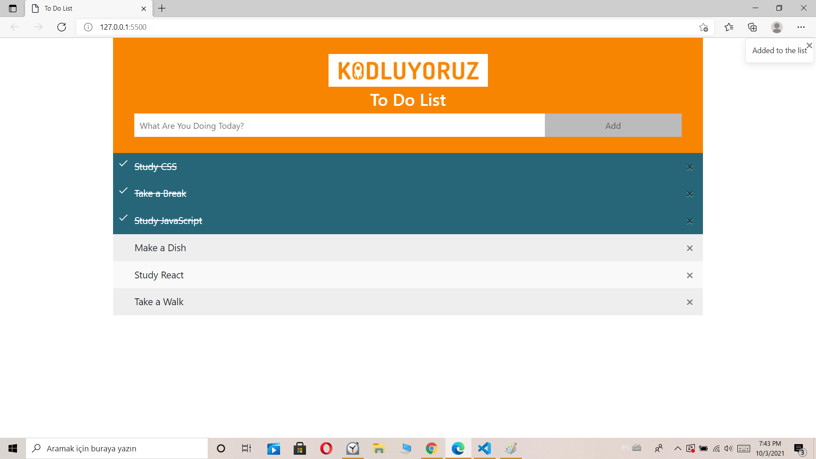The image size is (816, 459).
Task: Focus the What Are You Doing Today field
Action: pyautogui.click(x=339, y=125)
